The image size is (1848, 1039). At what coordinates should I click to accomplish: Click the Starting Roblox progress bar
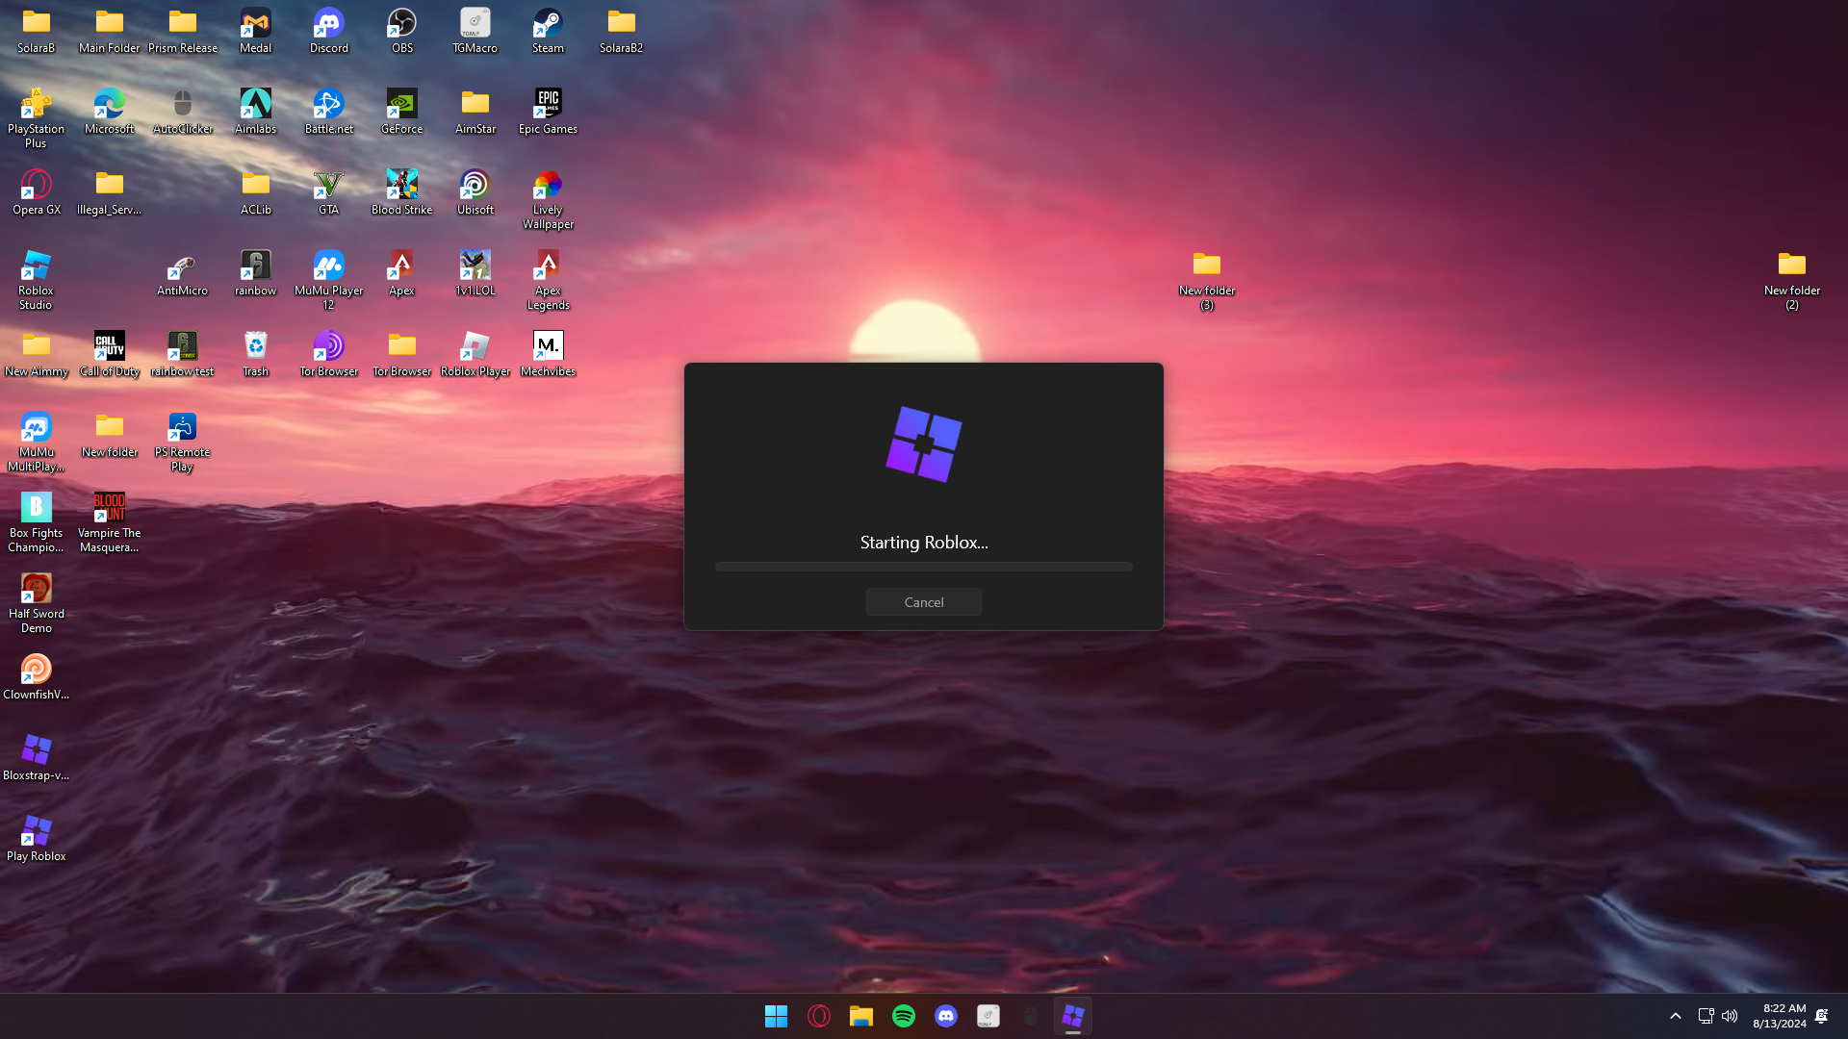click(923, 567)
